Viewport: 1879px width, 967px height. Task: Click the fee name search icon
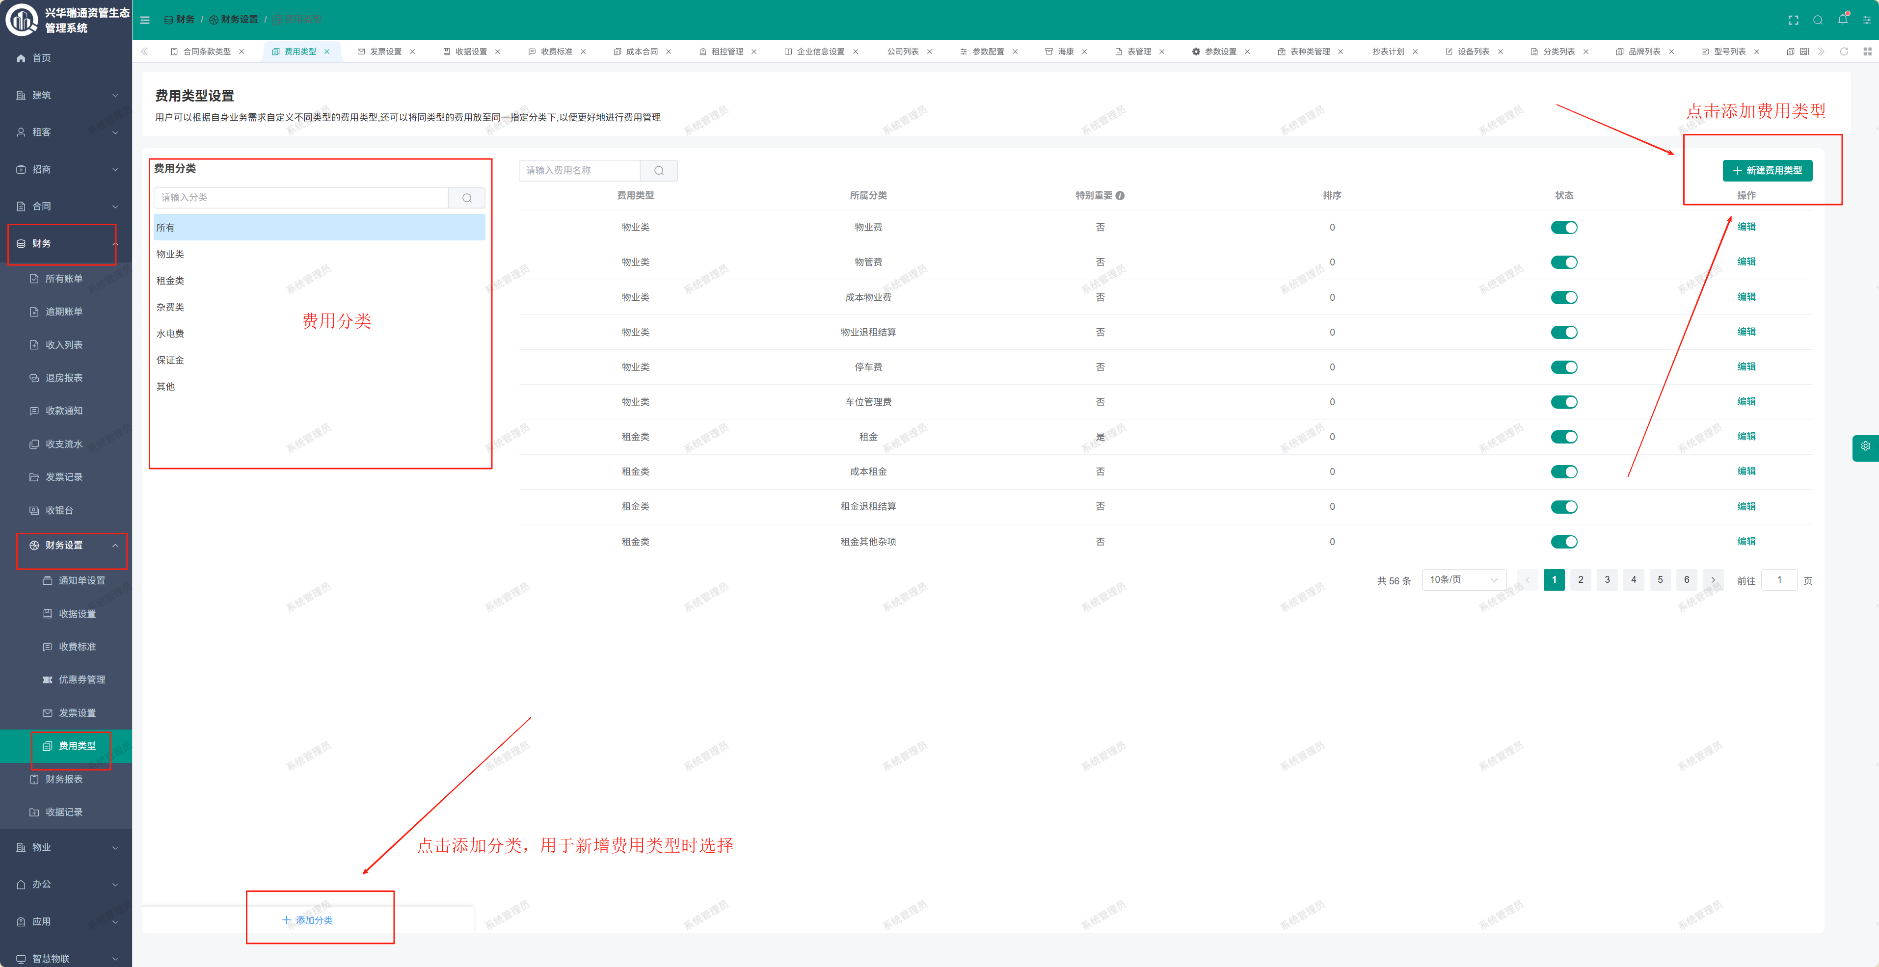tap(659, 171)
